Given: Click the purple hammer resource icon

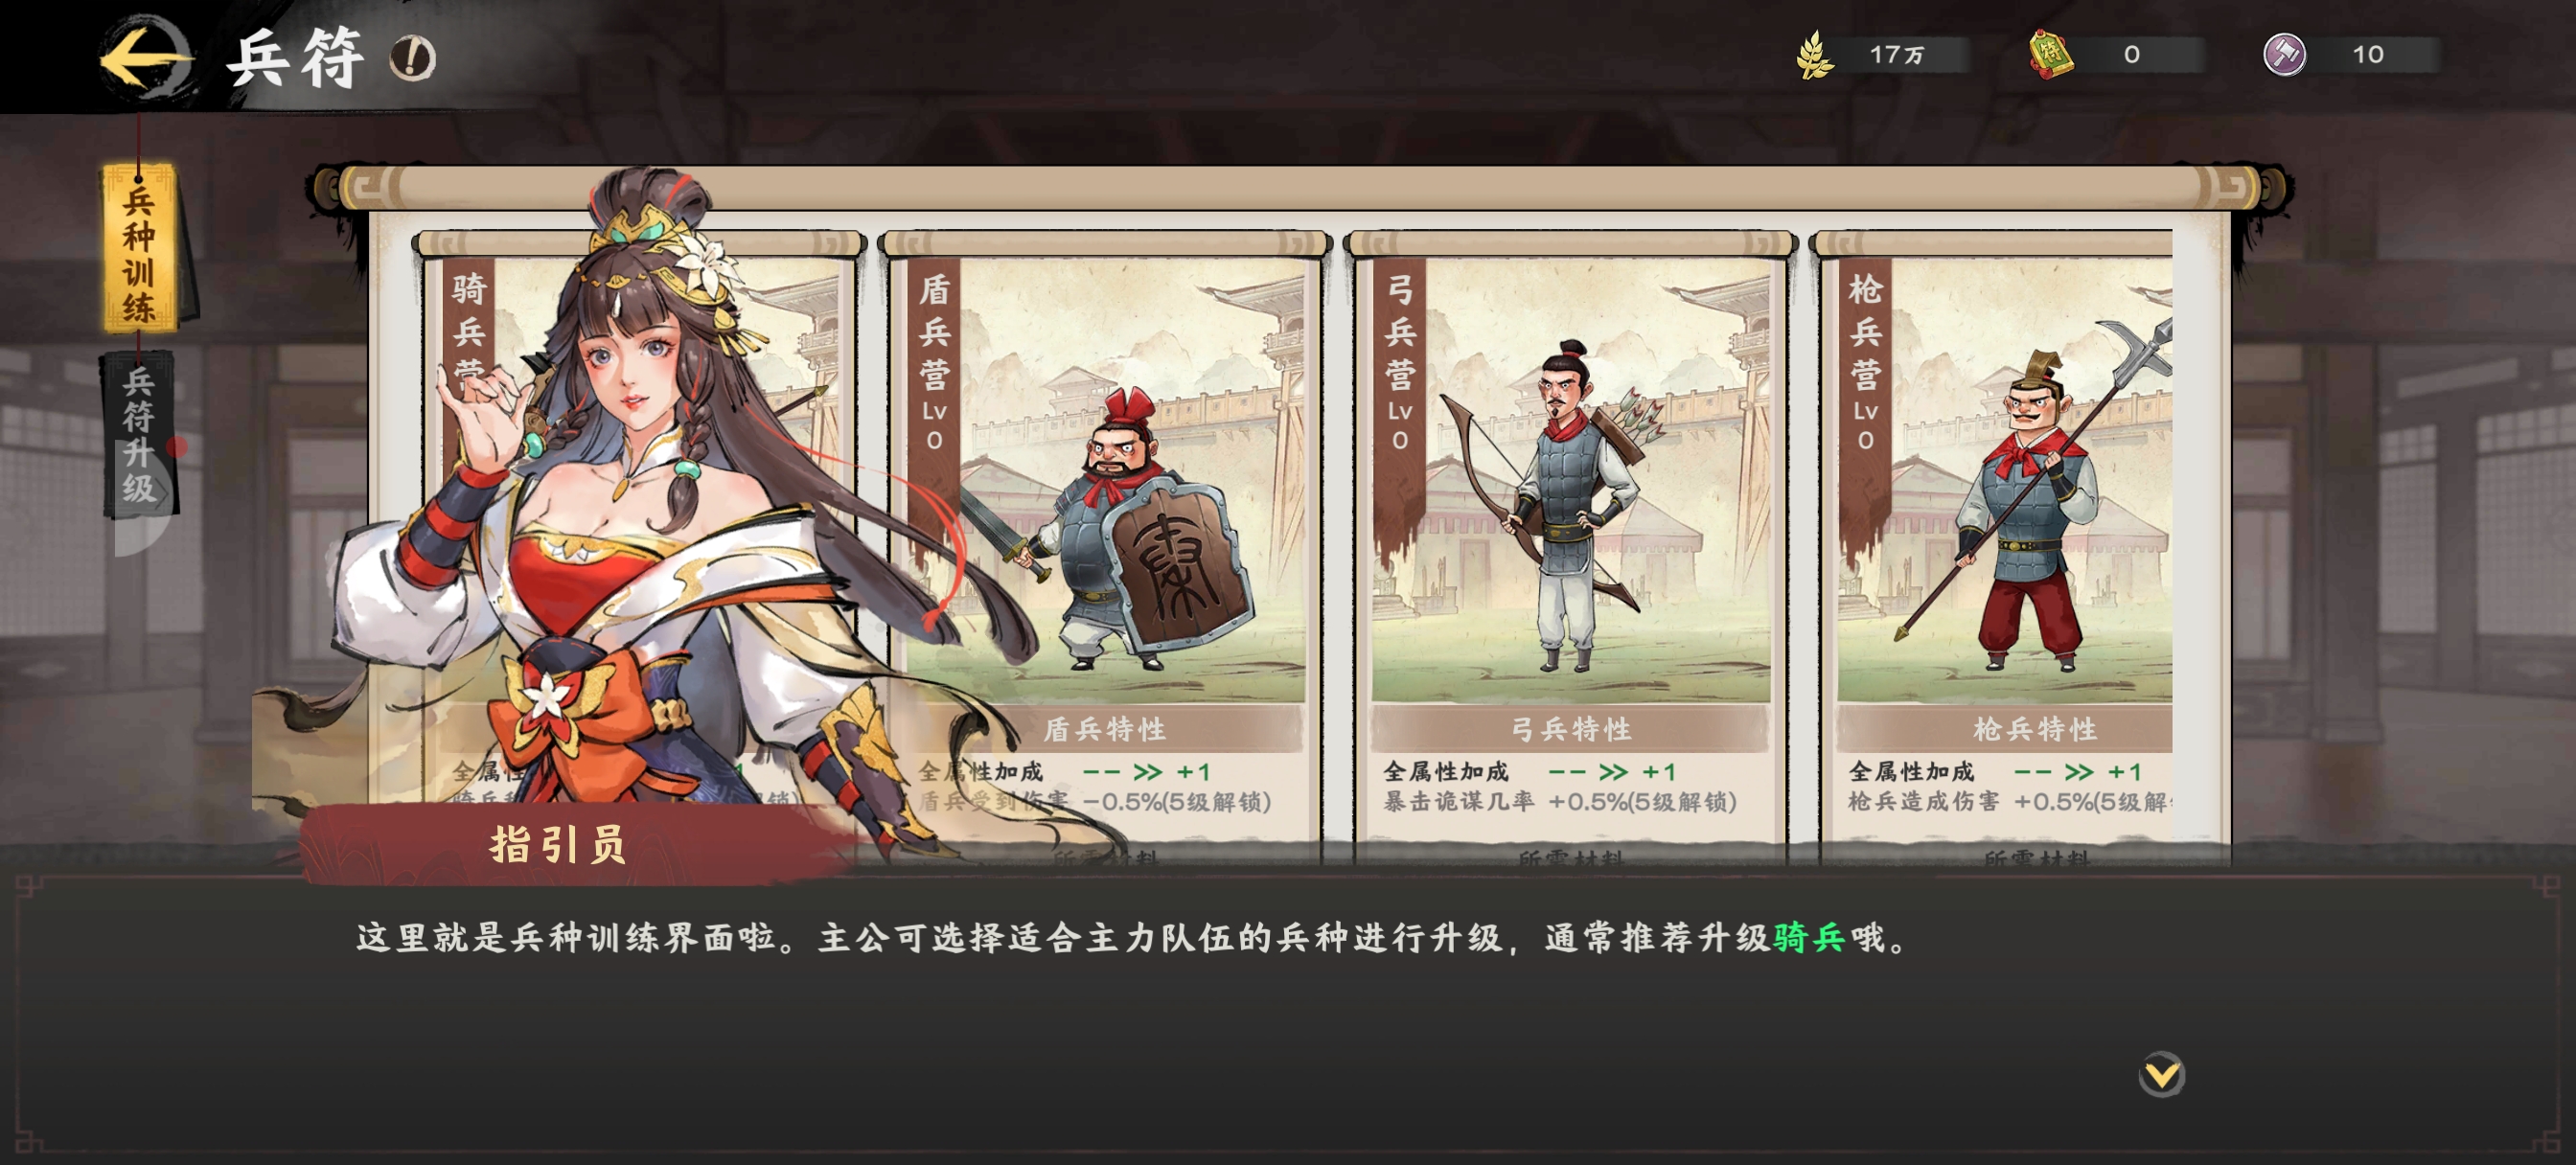Looking at the screenshot, I should [x=2285, y=54].
